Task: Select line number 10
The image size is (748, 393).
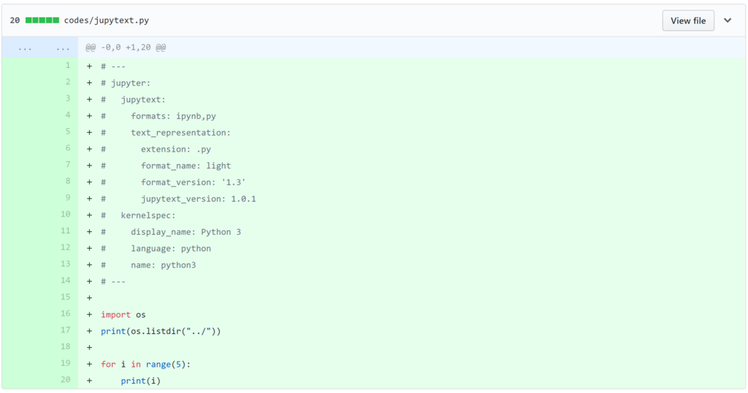Action: [x=65, y=214]
